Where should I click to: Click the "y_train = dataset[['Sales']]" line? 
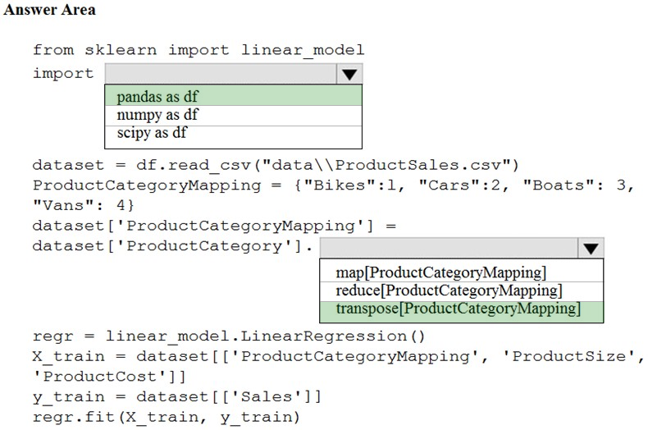[x=177, y=397]
